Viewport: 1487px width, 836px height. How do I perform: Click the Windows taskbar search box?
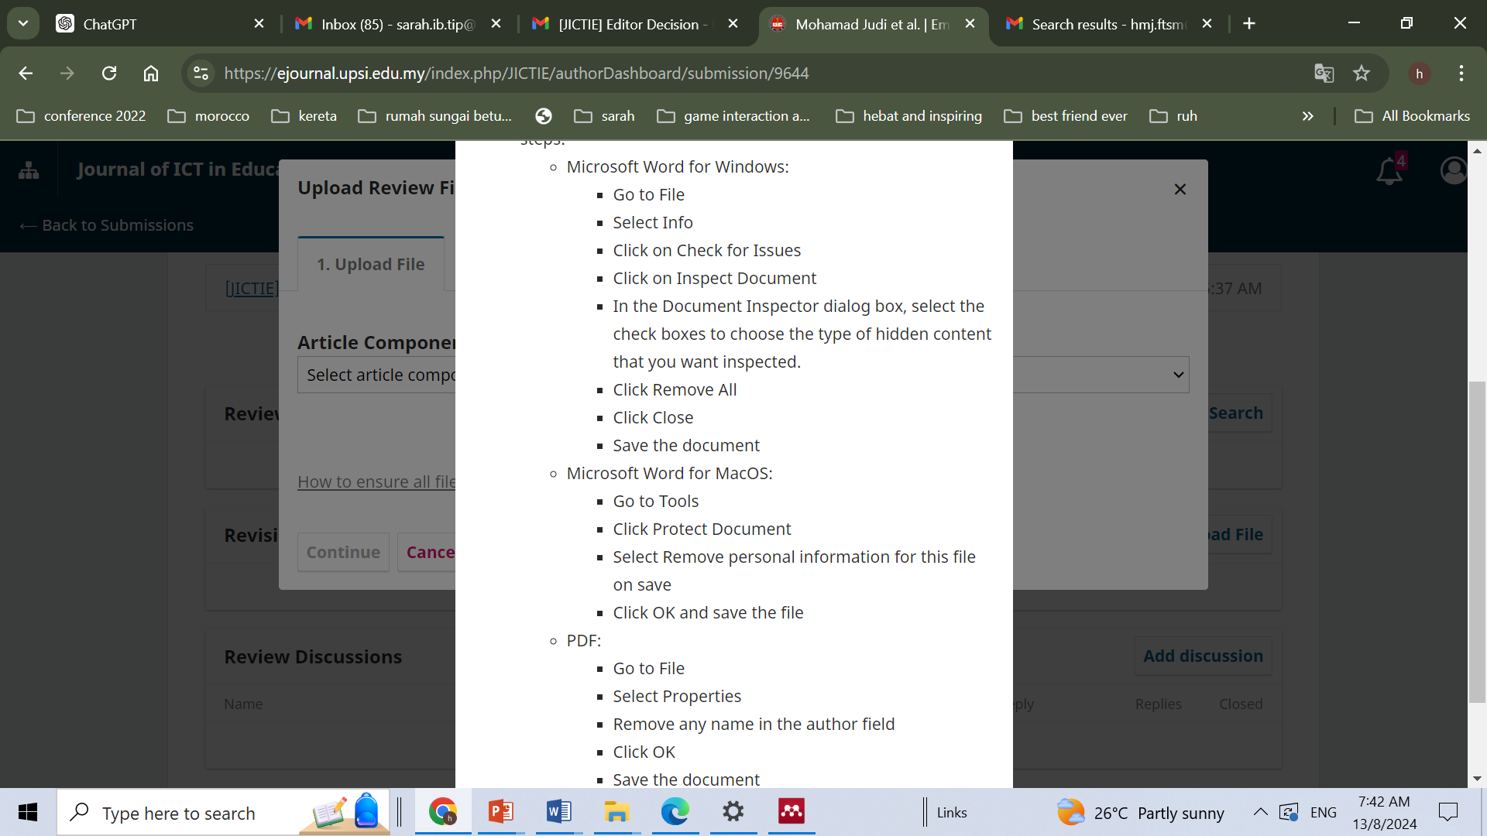click(178, 813)
